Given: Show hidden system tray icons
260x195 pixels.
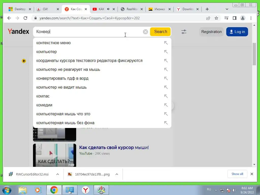Looking at the screenshot, I should [x=216, y=190].
